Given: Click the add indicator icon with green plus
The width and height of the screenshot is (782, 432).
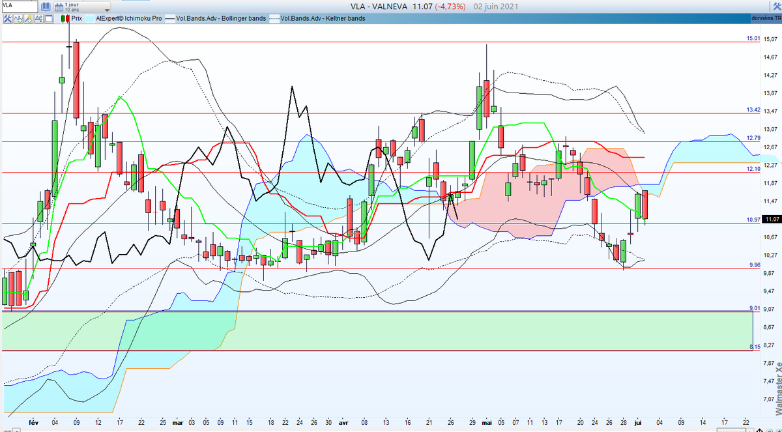Looking at the screenshot, I should click(x=18, y=18).
